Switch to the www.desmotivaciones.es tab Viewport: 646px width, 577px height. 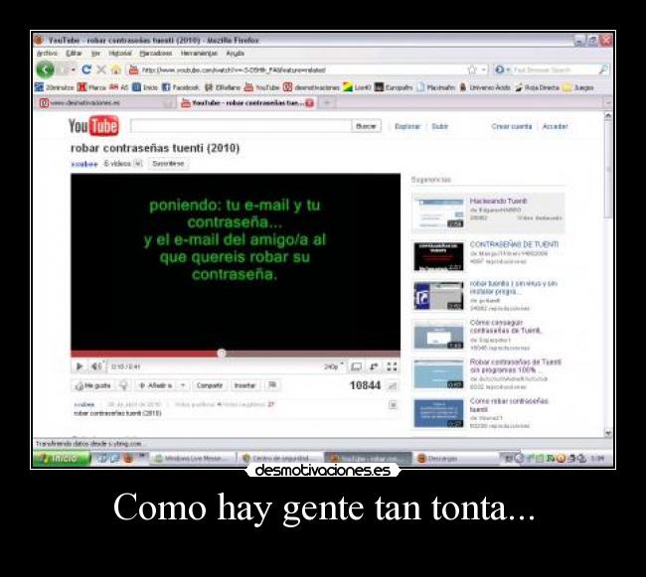tap(105, 102)
